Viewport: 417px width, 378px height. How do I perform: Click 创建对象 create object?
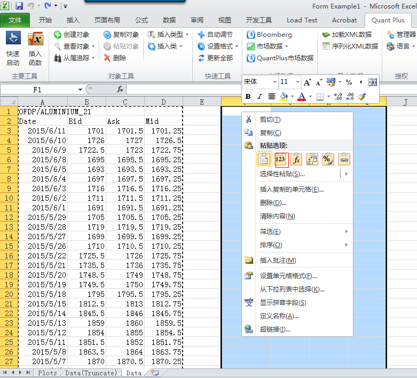[x=72, y=35]
